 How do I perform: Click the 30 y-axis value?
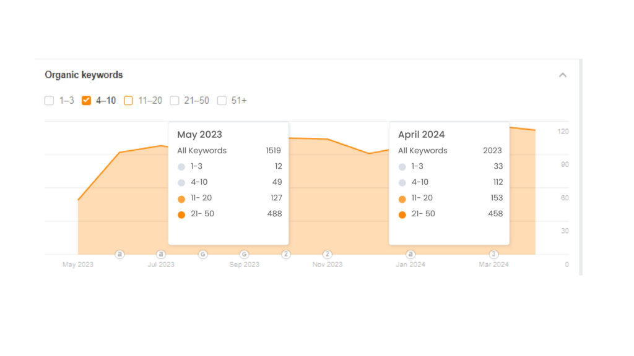point(565,231)
